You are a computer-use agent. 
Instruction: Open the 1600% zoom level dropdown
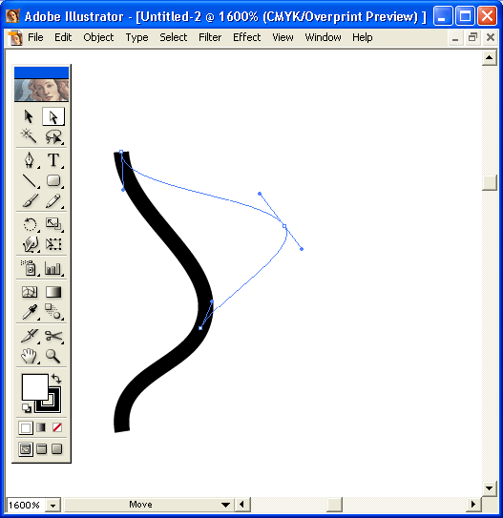52,505
